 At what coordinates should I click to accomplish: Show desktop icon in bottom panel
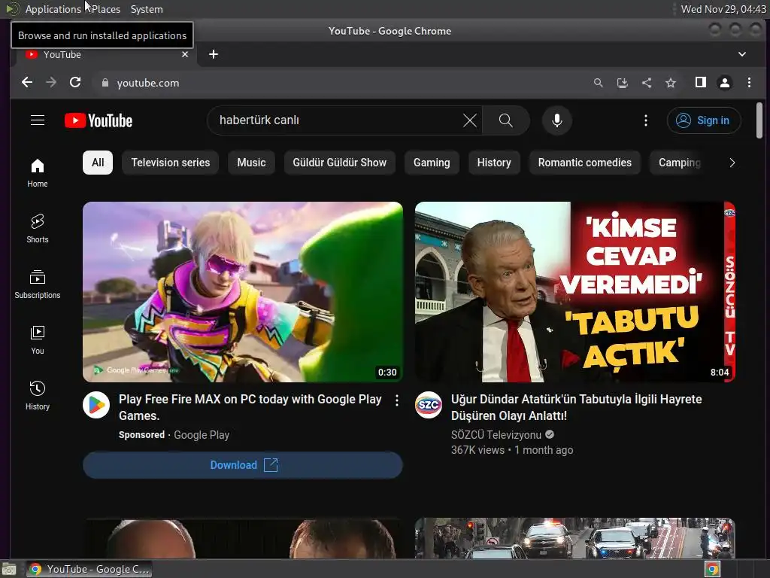point(9,569)
